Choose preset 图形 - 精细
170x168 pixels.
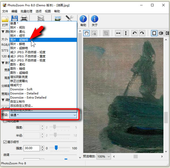(x=43, y=69)
